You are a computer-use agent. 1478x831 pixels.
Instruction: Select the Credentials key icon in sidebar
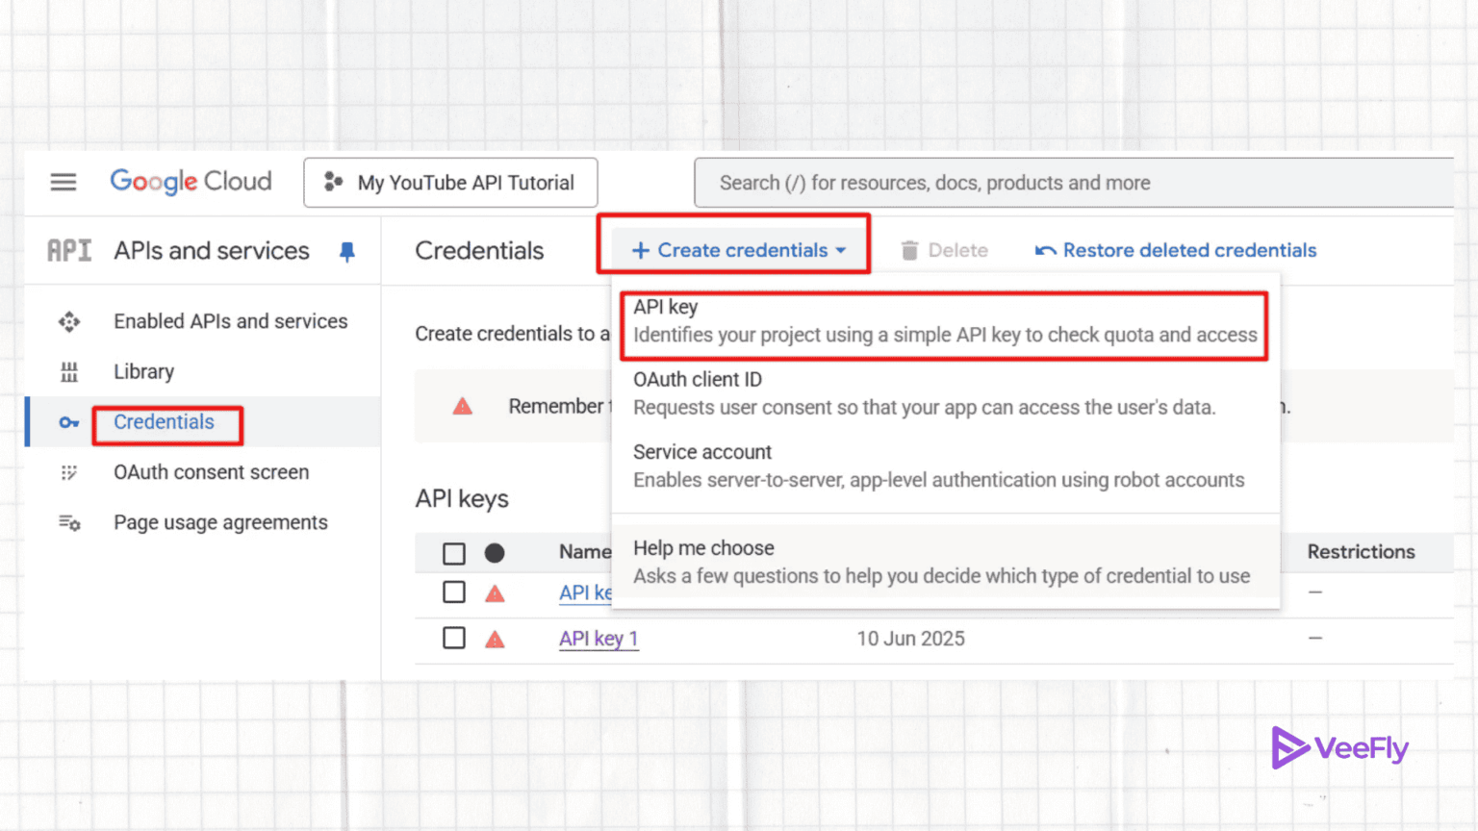tap(68, 422)
